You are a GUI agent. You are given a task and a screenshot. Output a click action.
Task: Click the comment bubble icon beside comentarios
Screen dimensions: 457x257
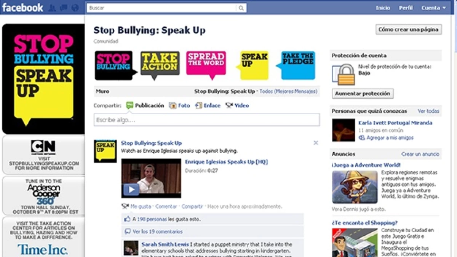128,231
